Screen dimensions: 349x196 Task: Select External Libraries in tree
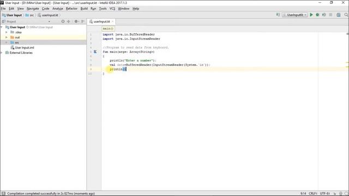[19, 53]
